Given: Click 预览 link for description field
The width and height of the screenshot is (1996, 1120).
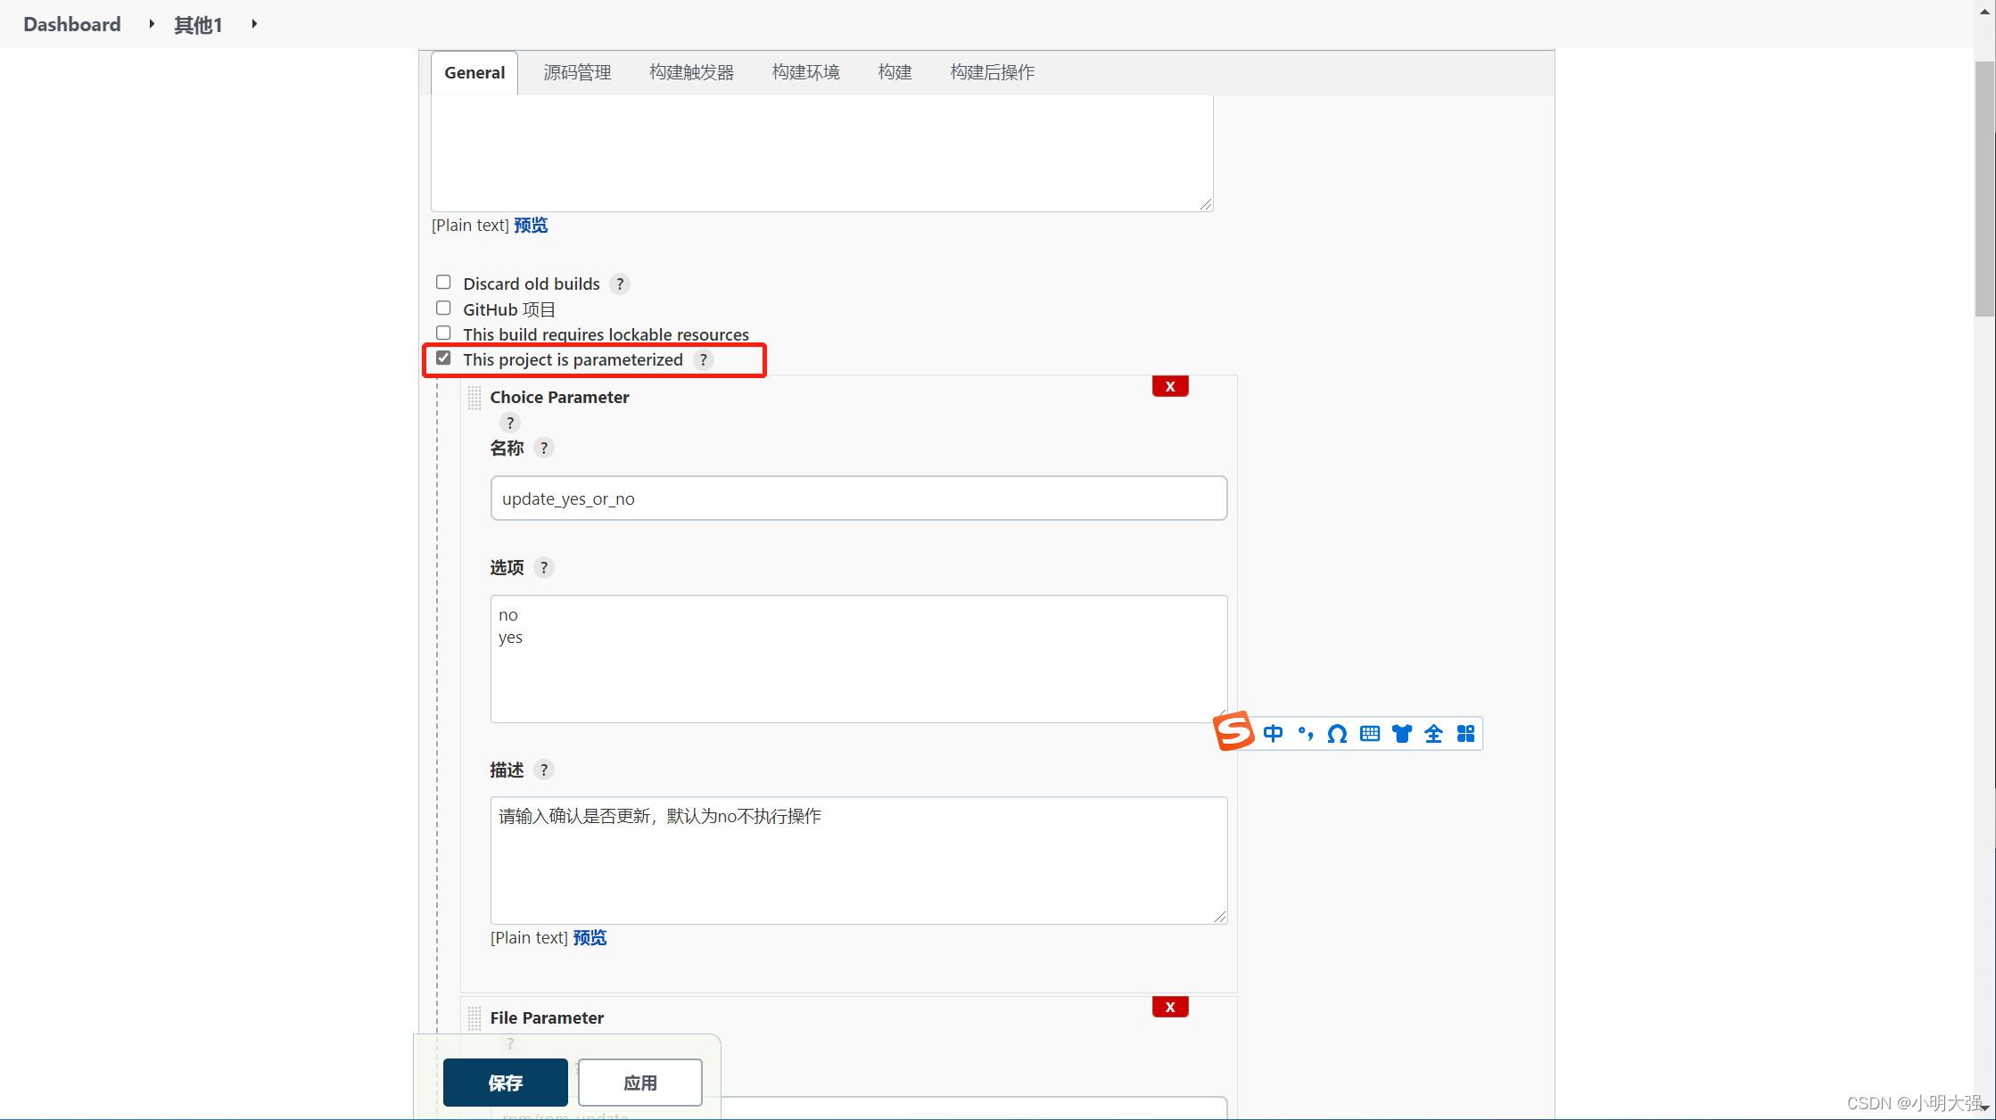Looking at the screenshot, I should coord(590,936).
